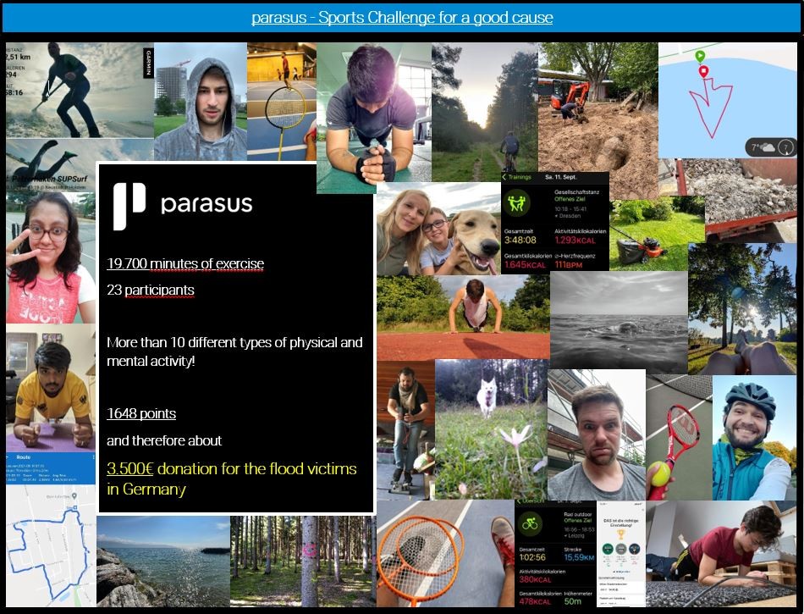Click the '111BPM' heart rate value
This screenshot has width=804, height=614.
coord(569,265)
